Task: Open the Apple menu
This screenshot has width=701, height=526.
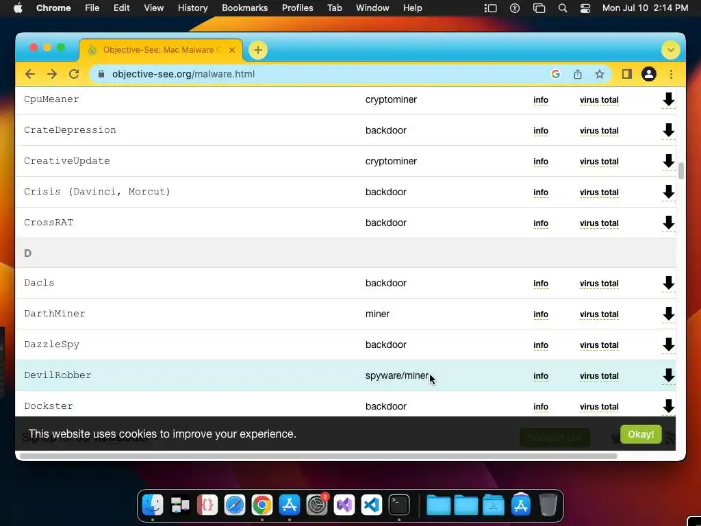Action: [x=18, y=8]
